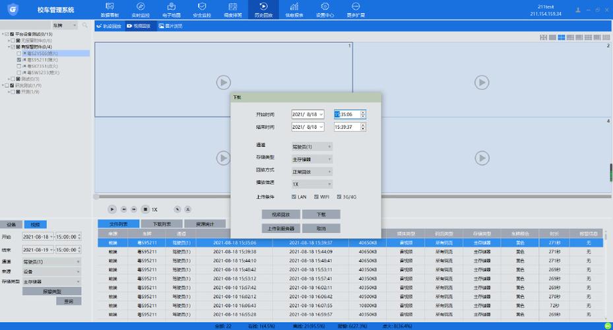Toggle the 3G/4G upload checkbox

(339, 197)
